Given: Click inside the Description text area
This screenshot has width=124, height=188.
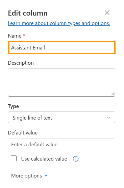Looking at the screenshot, I should (61, 82).
